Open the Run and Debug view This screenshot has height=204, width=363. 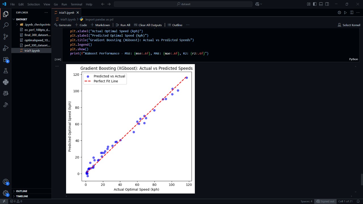pos(6,48)
